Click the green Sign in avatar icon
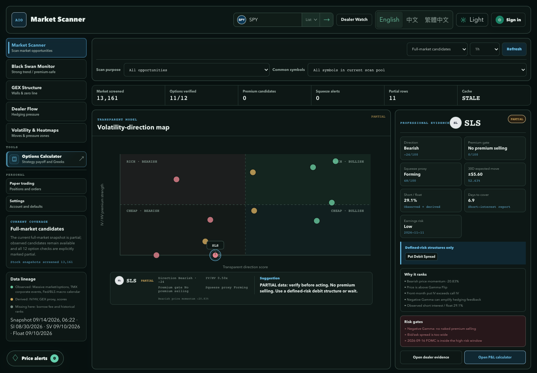Image resolution: width=537 pixels, height=373 pixels. coord(500,20)
